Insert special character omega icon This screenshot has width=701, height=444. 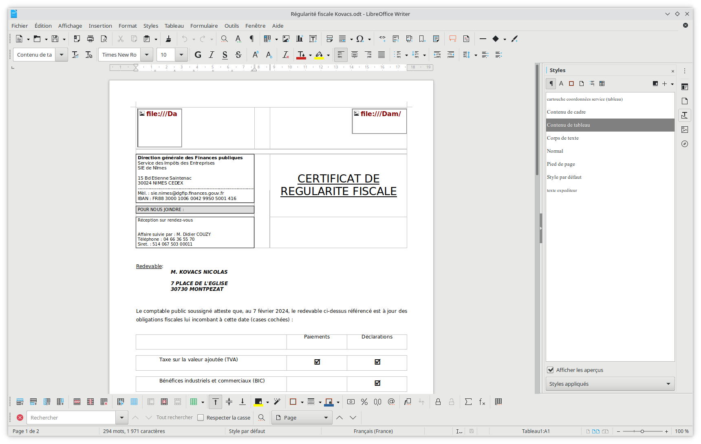359,39
